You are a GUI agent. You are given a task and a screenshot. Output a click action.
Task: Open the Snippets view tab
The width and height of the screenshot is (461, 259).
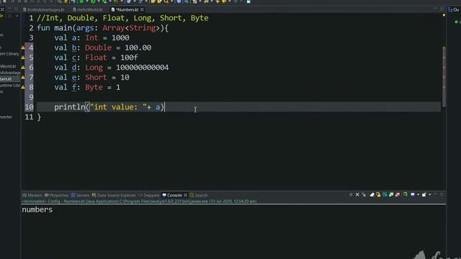point(149,195)
